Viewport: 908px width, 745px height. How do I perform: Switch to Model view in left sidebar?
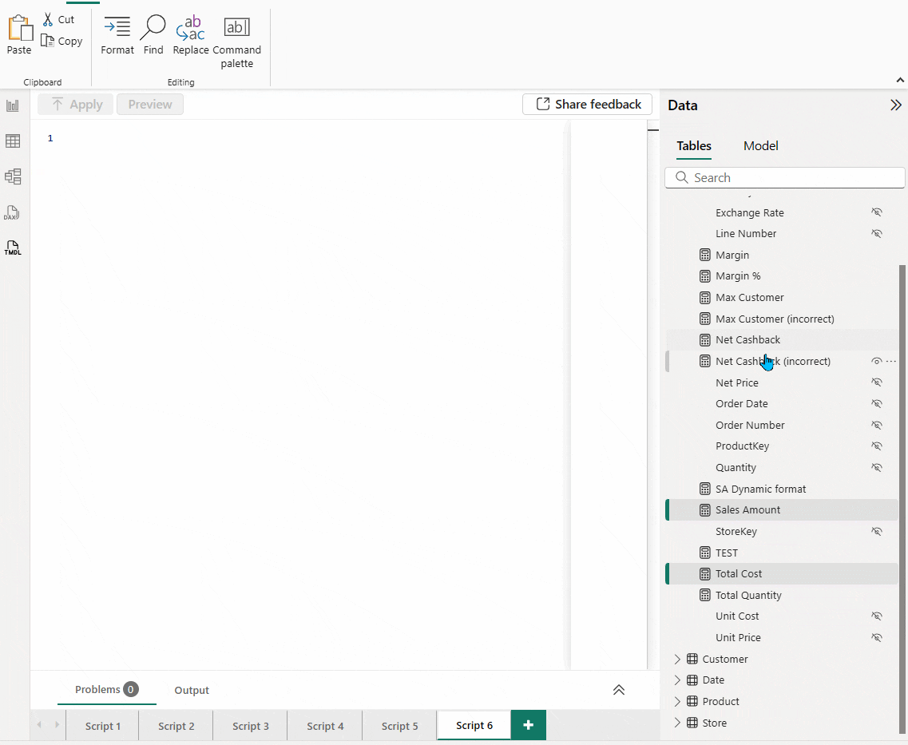(x=13, y=176)
